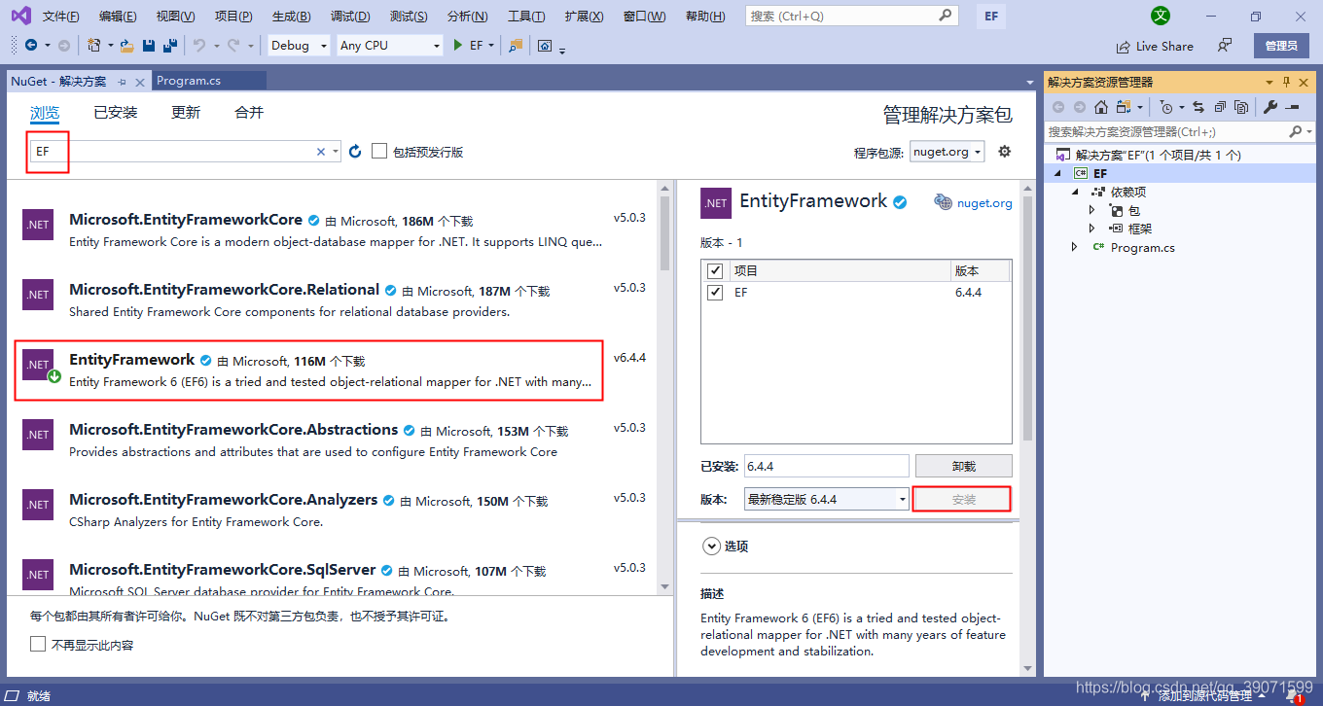Click the green account badge icon
Viewport: 1323px width, 706px height.
[1161, 16]
